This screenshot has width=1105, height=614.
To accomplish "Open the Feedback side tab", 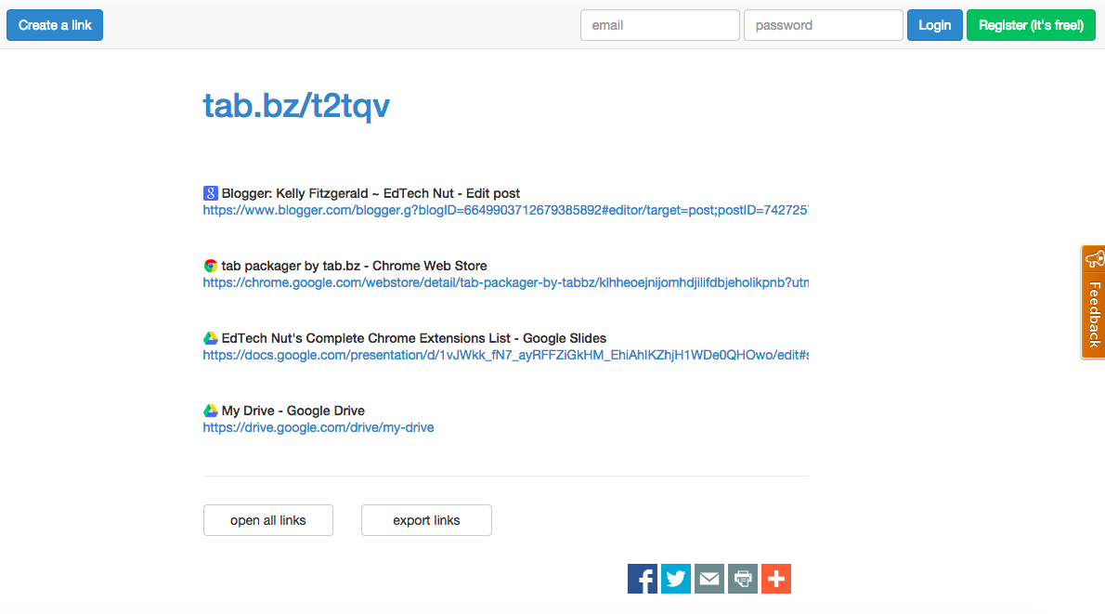I will coord(1093,302).
